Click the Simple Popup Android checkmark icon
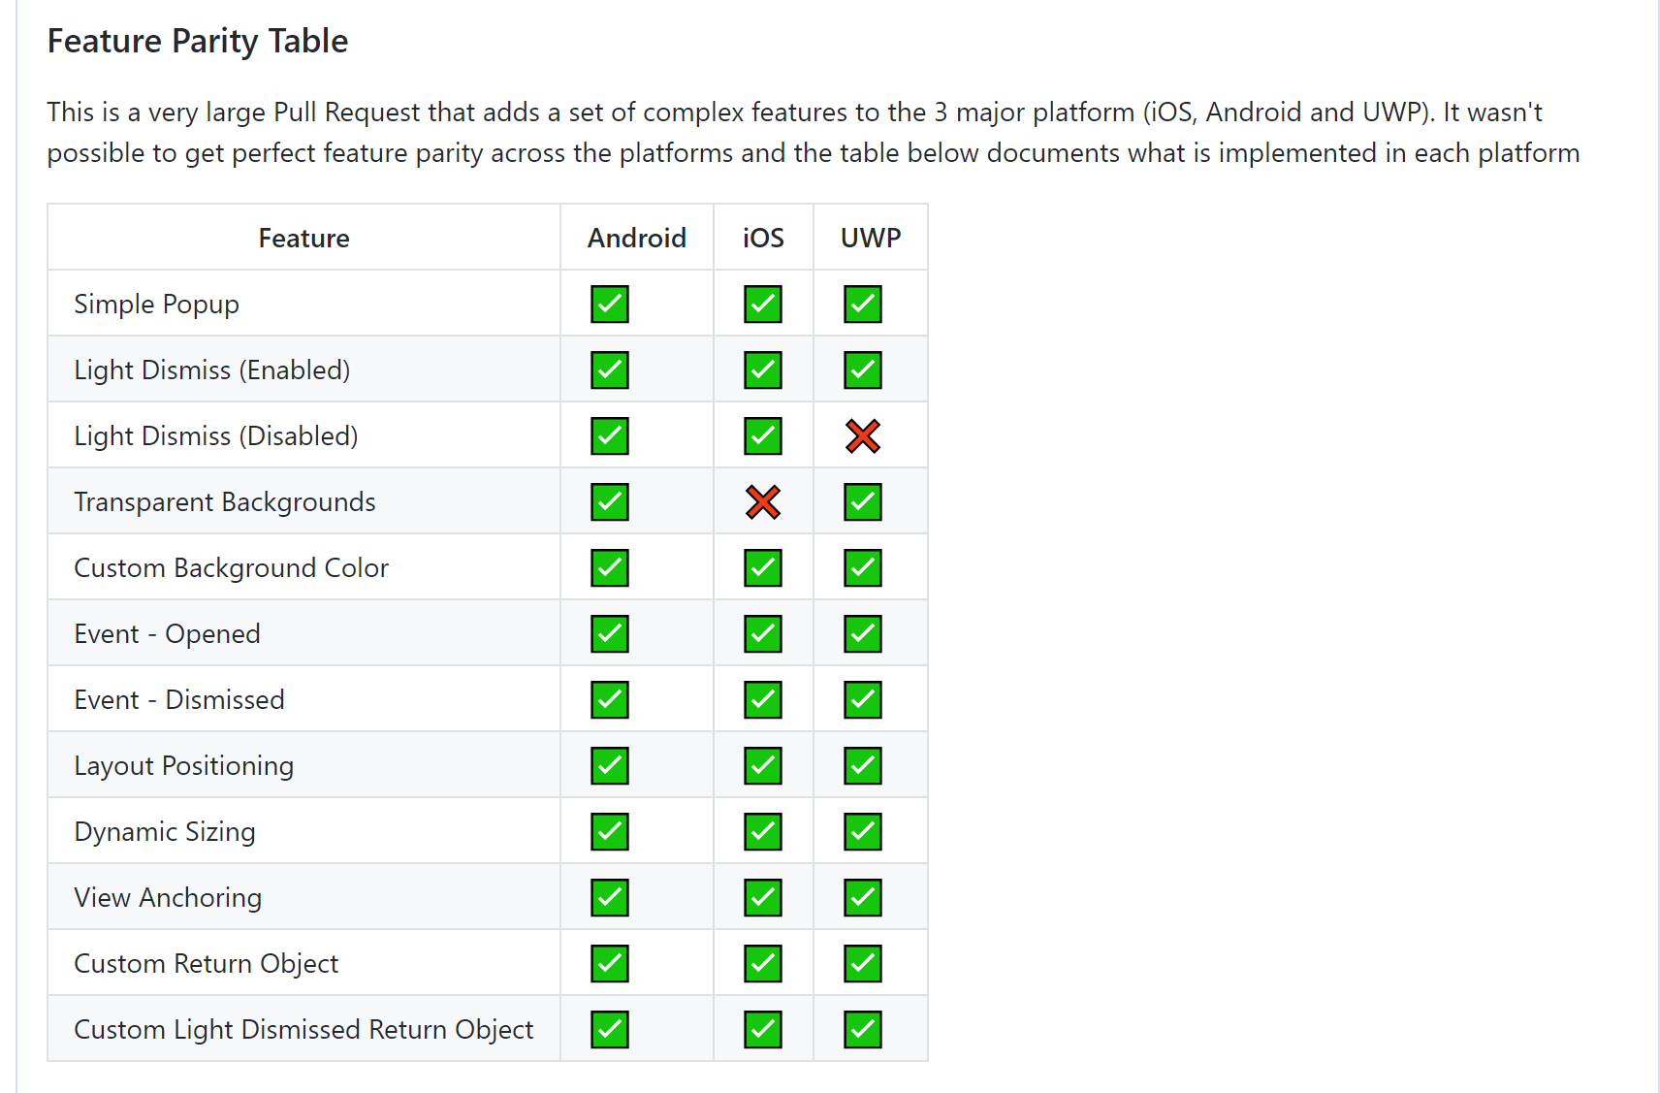 point(610,304)
